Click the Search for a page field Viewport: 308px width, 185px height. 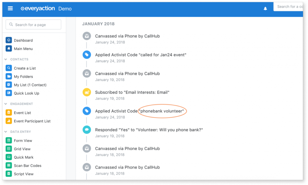(33, 24)
